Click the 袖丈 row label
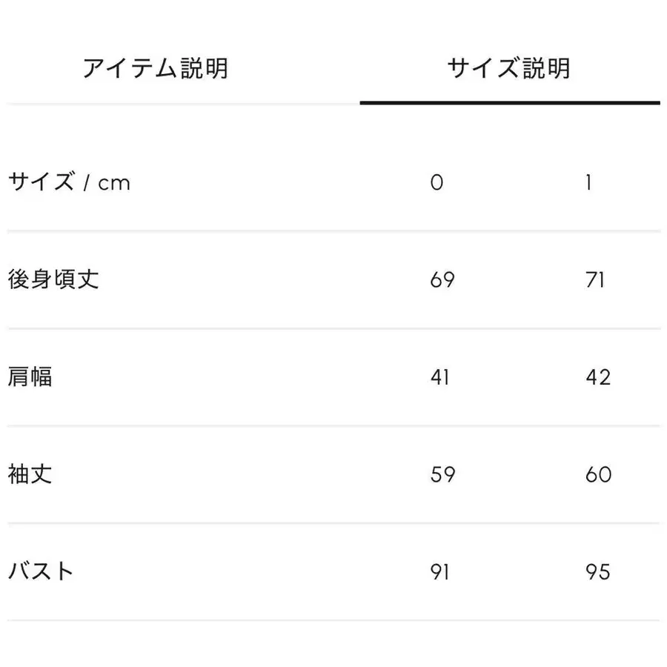This screenshot has height=667, width=667. click(31, 474)
